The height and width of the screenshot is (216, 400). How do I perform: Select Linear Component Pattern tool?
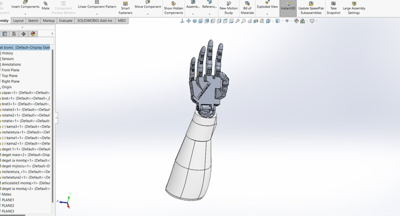tap(97, 5)
